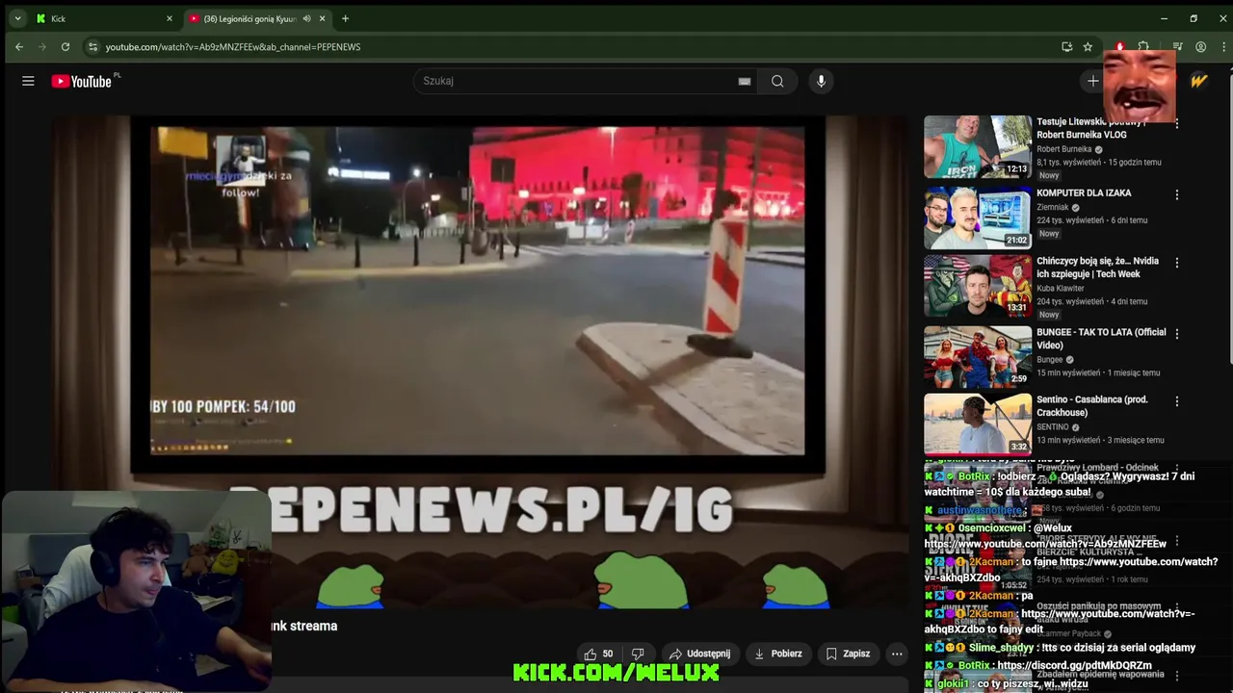
Task: Open options for KOMPUTER DLA IZAKA video
Action: pos(1176,194)
